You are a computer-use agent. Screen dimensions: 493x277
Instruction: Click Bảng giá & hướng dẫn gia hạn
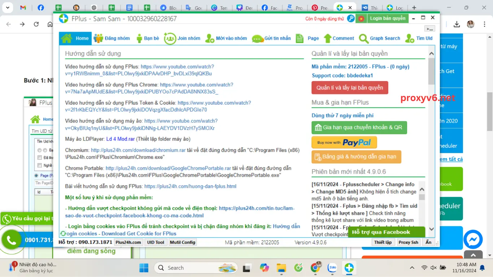tap(356, 157)
